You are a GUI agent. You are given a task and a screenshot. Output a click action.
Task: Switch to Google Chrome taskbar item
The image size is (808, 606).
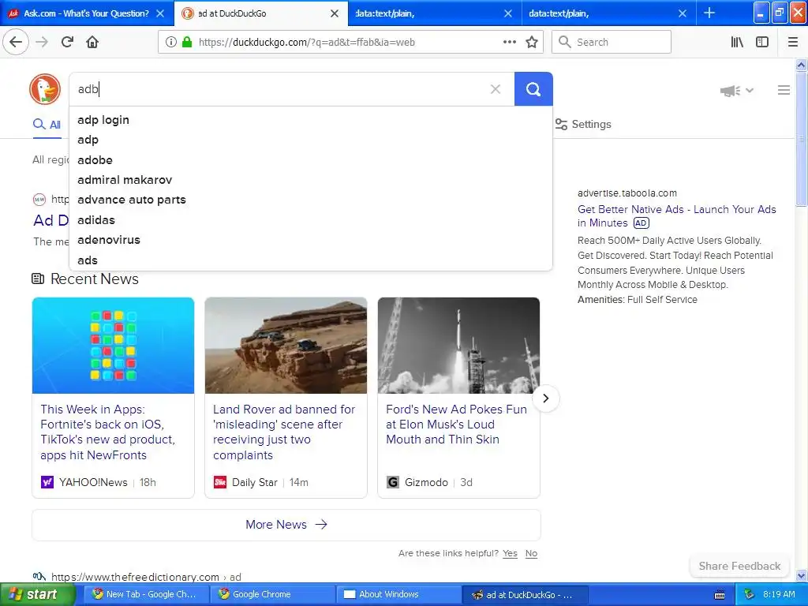[272, 595]
